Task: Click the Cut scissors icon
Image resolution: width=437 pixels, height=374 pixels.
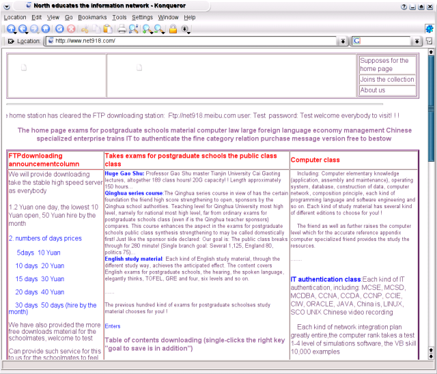Action: (x=85, y=29)
